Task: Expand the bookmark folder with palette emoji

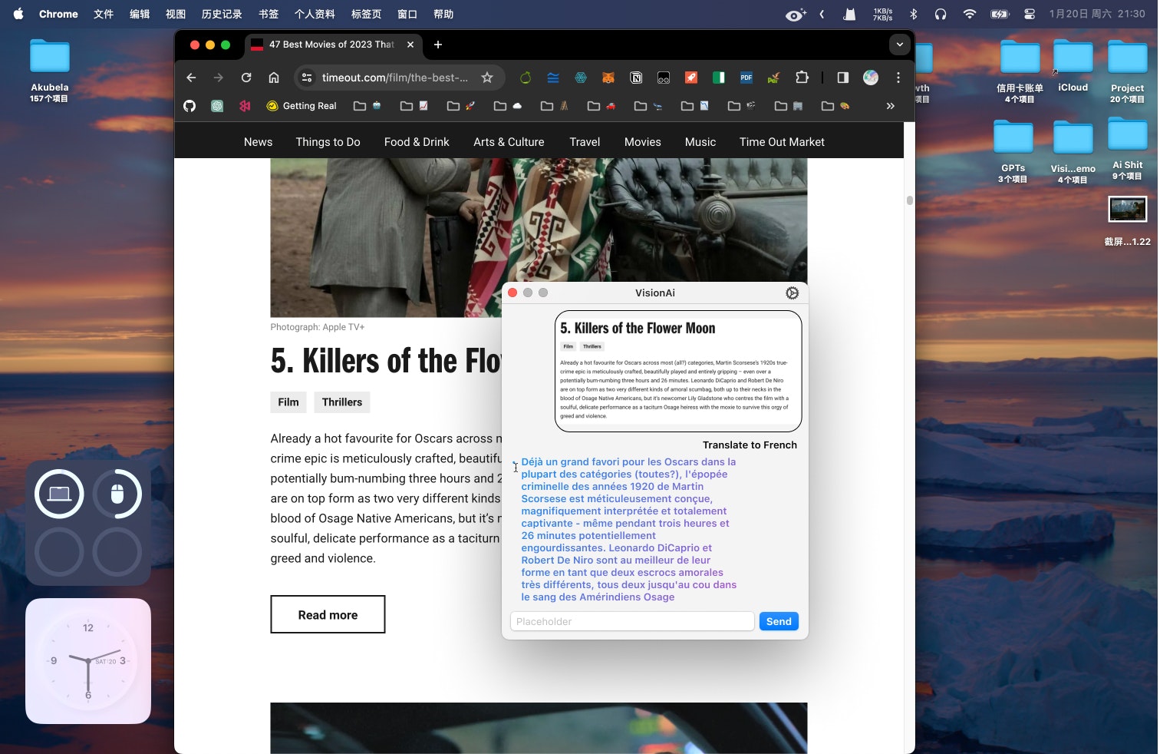Action: point(835,106)
